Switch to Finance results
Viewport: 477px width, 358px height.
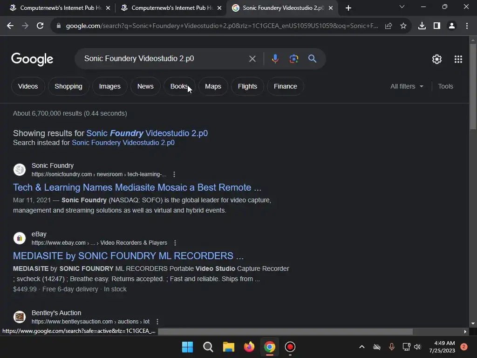coord(286,86)
